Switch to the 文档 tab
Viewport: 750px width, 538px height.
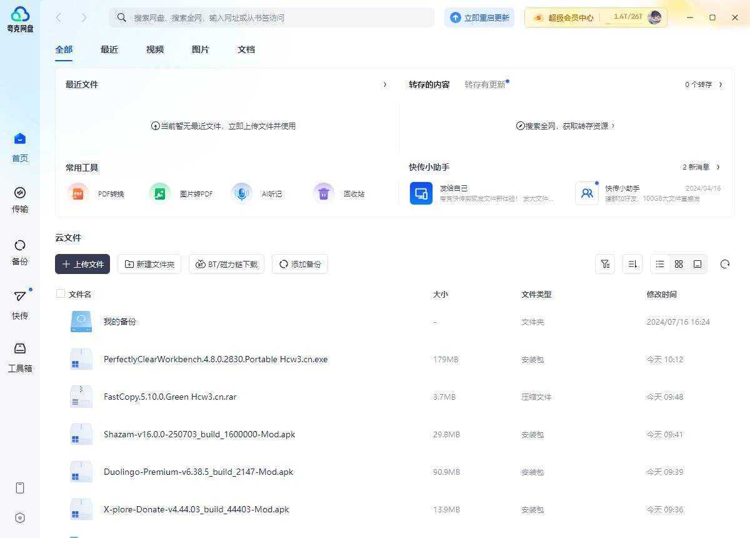click(246, 49)
